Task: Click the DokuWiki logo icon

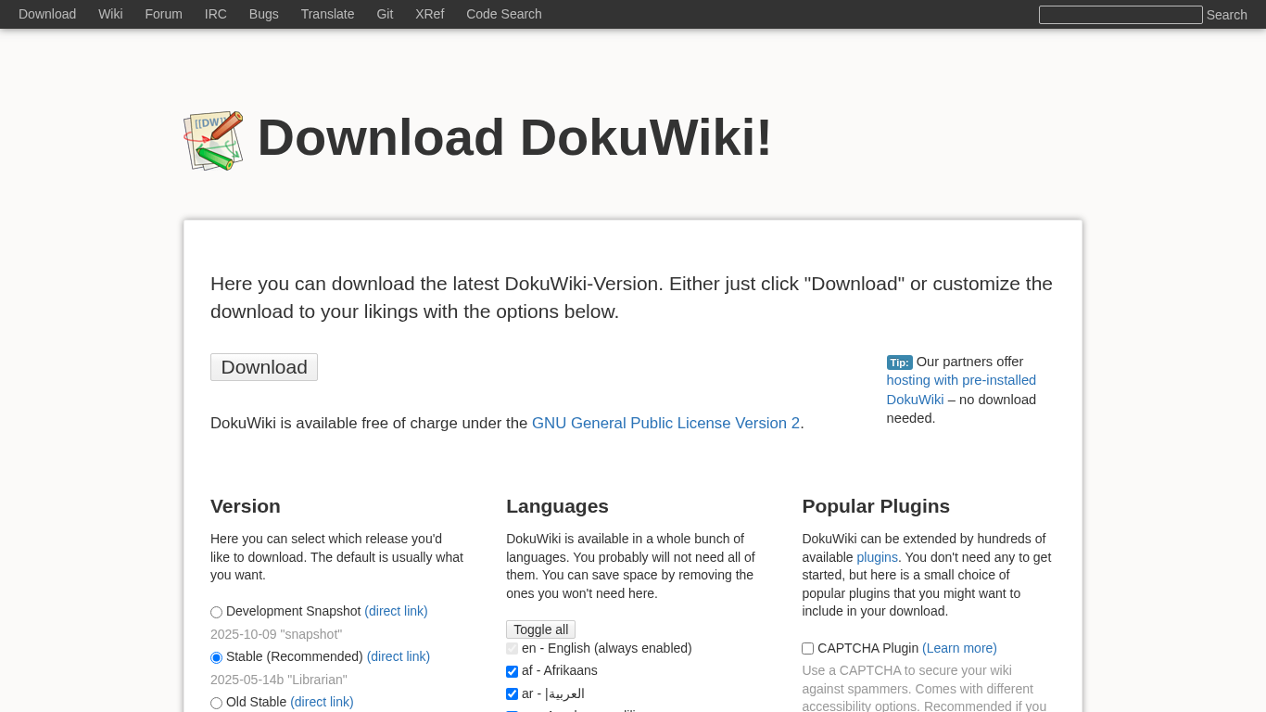Action: pos(213,141)
